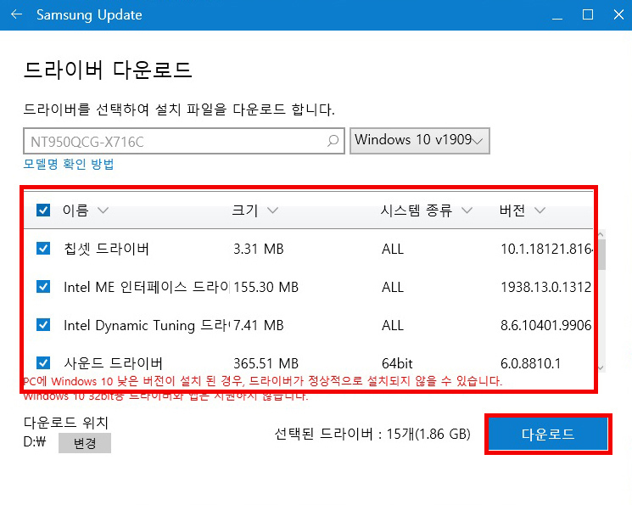Click the 365.51 MB size value
Viewport: 632px width, 505px height.
click(266, 363)
